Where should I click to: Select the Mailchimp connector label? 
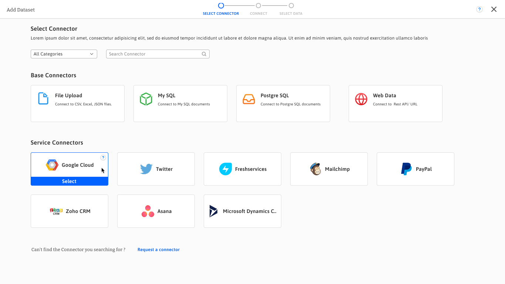coord(337,169)
